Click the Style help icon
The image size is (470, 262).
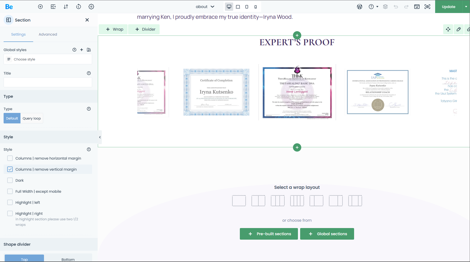[89, 149]
